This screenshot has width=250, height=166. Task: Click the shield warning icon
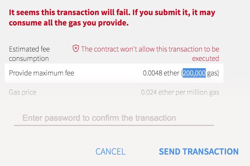[x=76, y=48]
